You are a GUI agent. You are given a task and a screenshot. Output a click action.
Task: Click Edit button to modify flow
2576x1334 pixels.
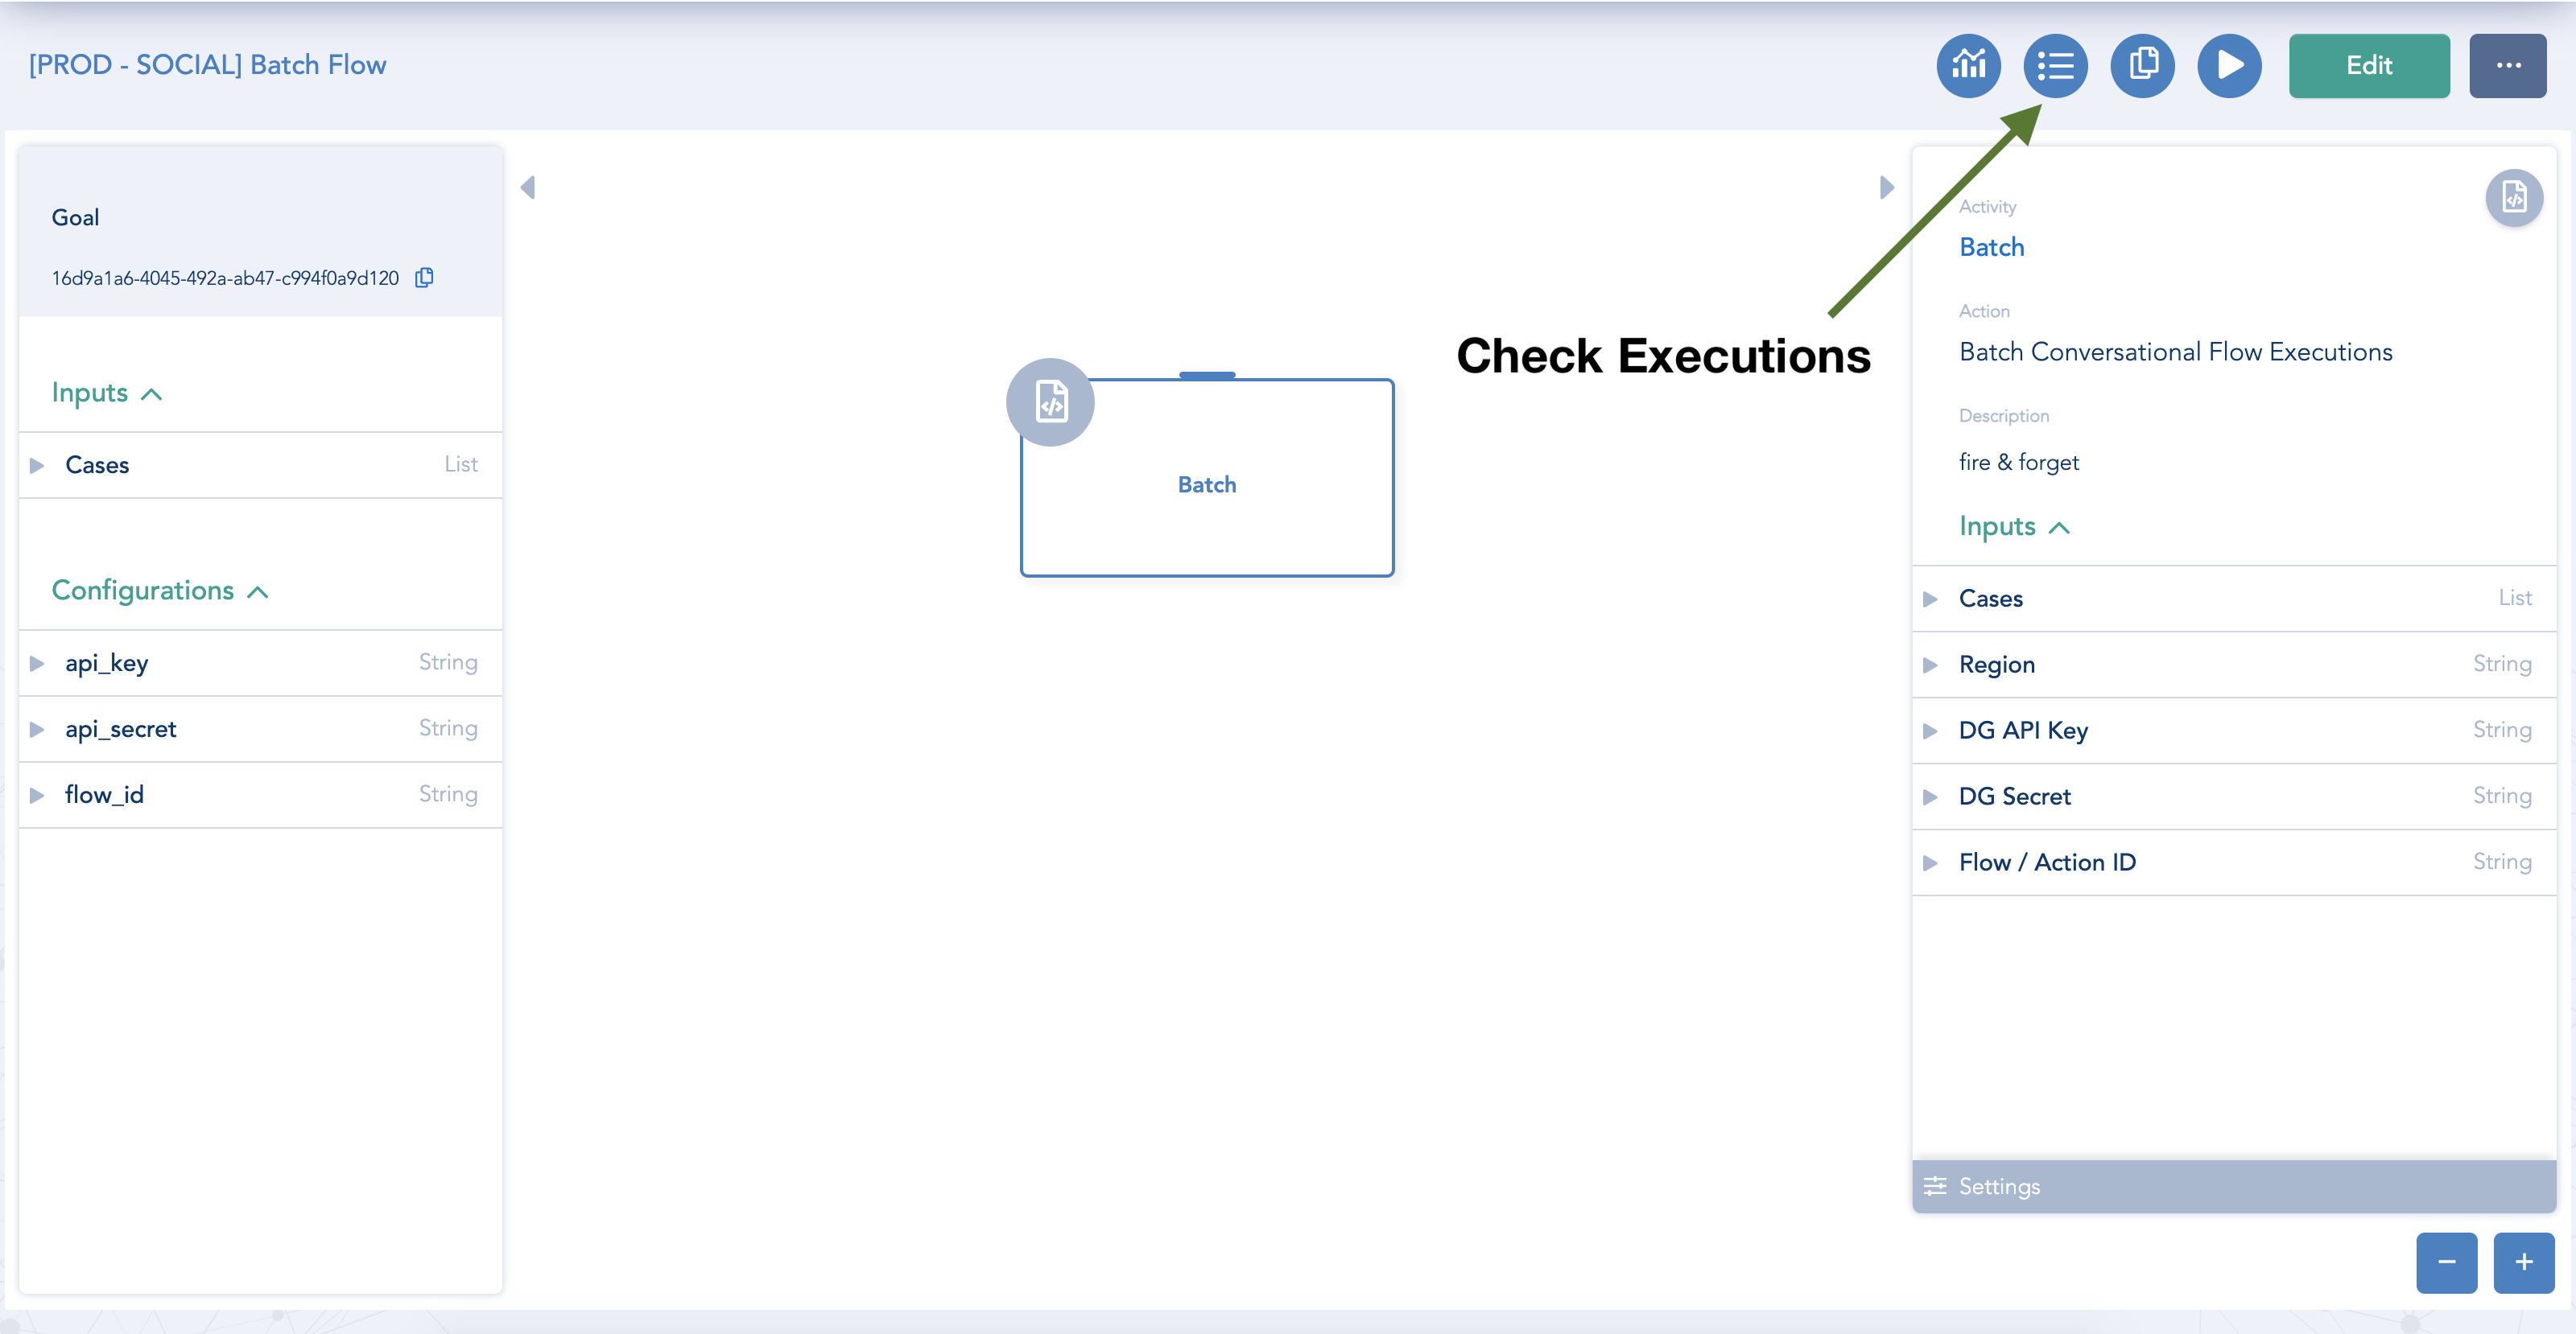[2368, 64]
